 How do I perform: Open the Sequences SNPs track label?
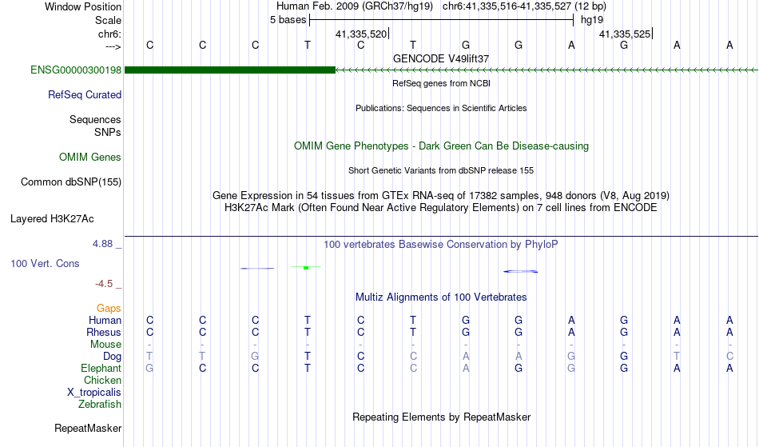95,126
